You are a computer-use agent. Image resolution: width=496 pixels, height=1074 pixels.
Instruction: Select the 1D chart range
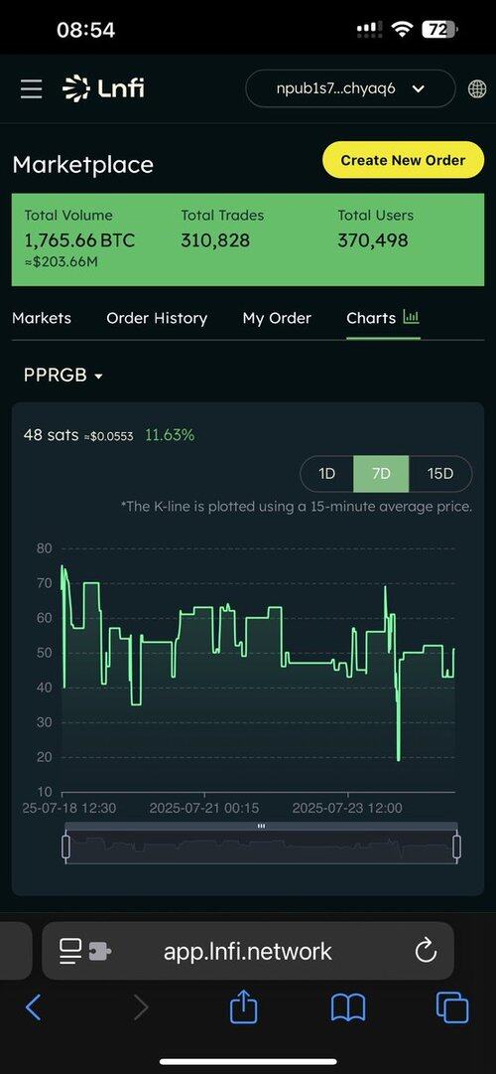click(x=327, y=473)
